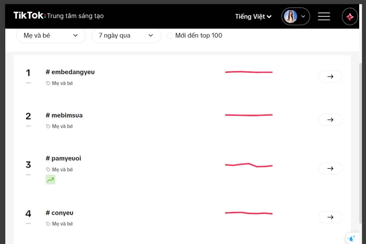Click the green trending icon under pamyeuoi
This screenshot has height=244, width=366.
pos(50,180)
